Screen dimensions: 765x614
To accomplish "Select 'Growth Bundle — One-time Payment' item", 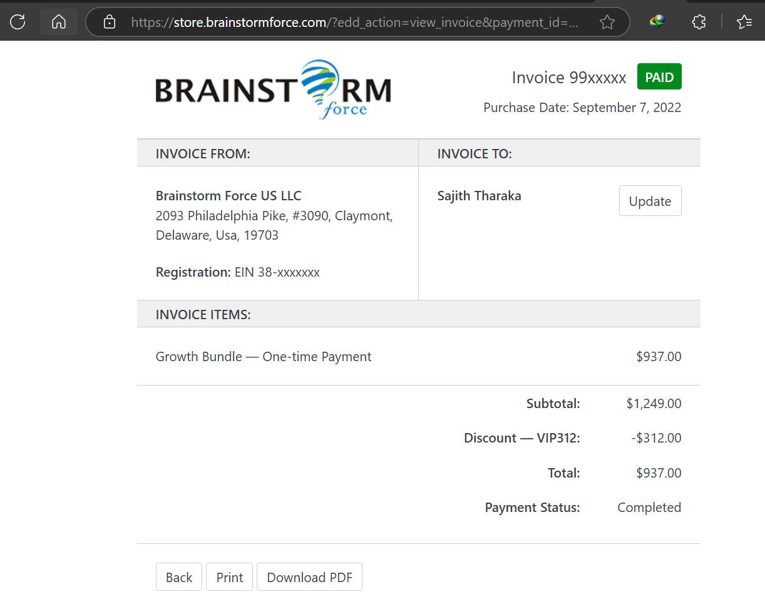I will (x=264, y=357).
